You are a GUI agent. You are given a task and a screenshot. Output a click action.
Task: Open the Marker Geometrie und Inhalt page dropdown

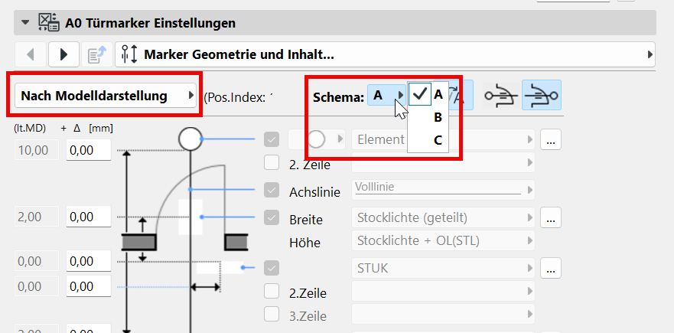[385, 54]
